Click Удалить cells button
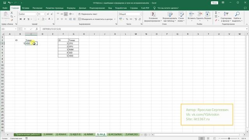Screen dimensions: 249x140 (200, 17)
